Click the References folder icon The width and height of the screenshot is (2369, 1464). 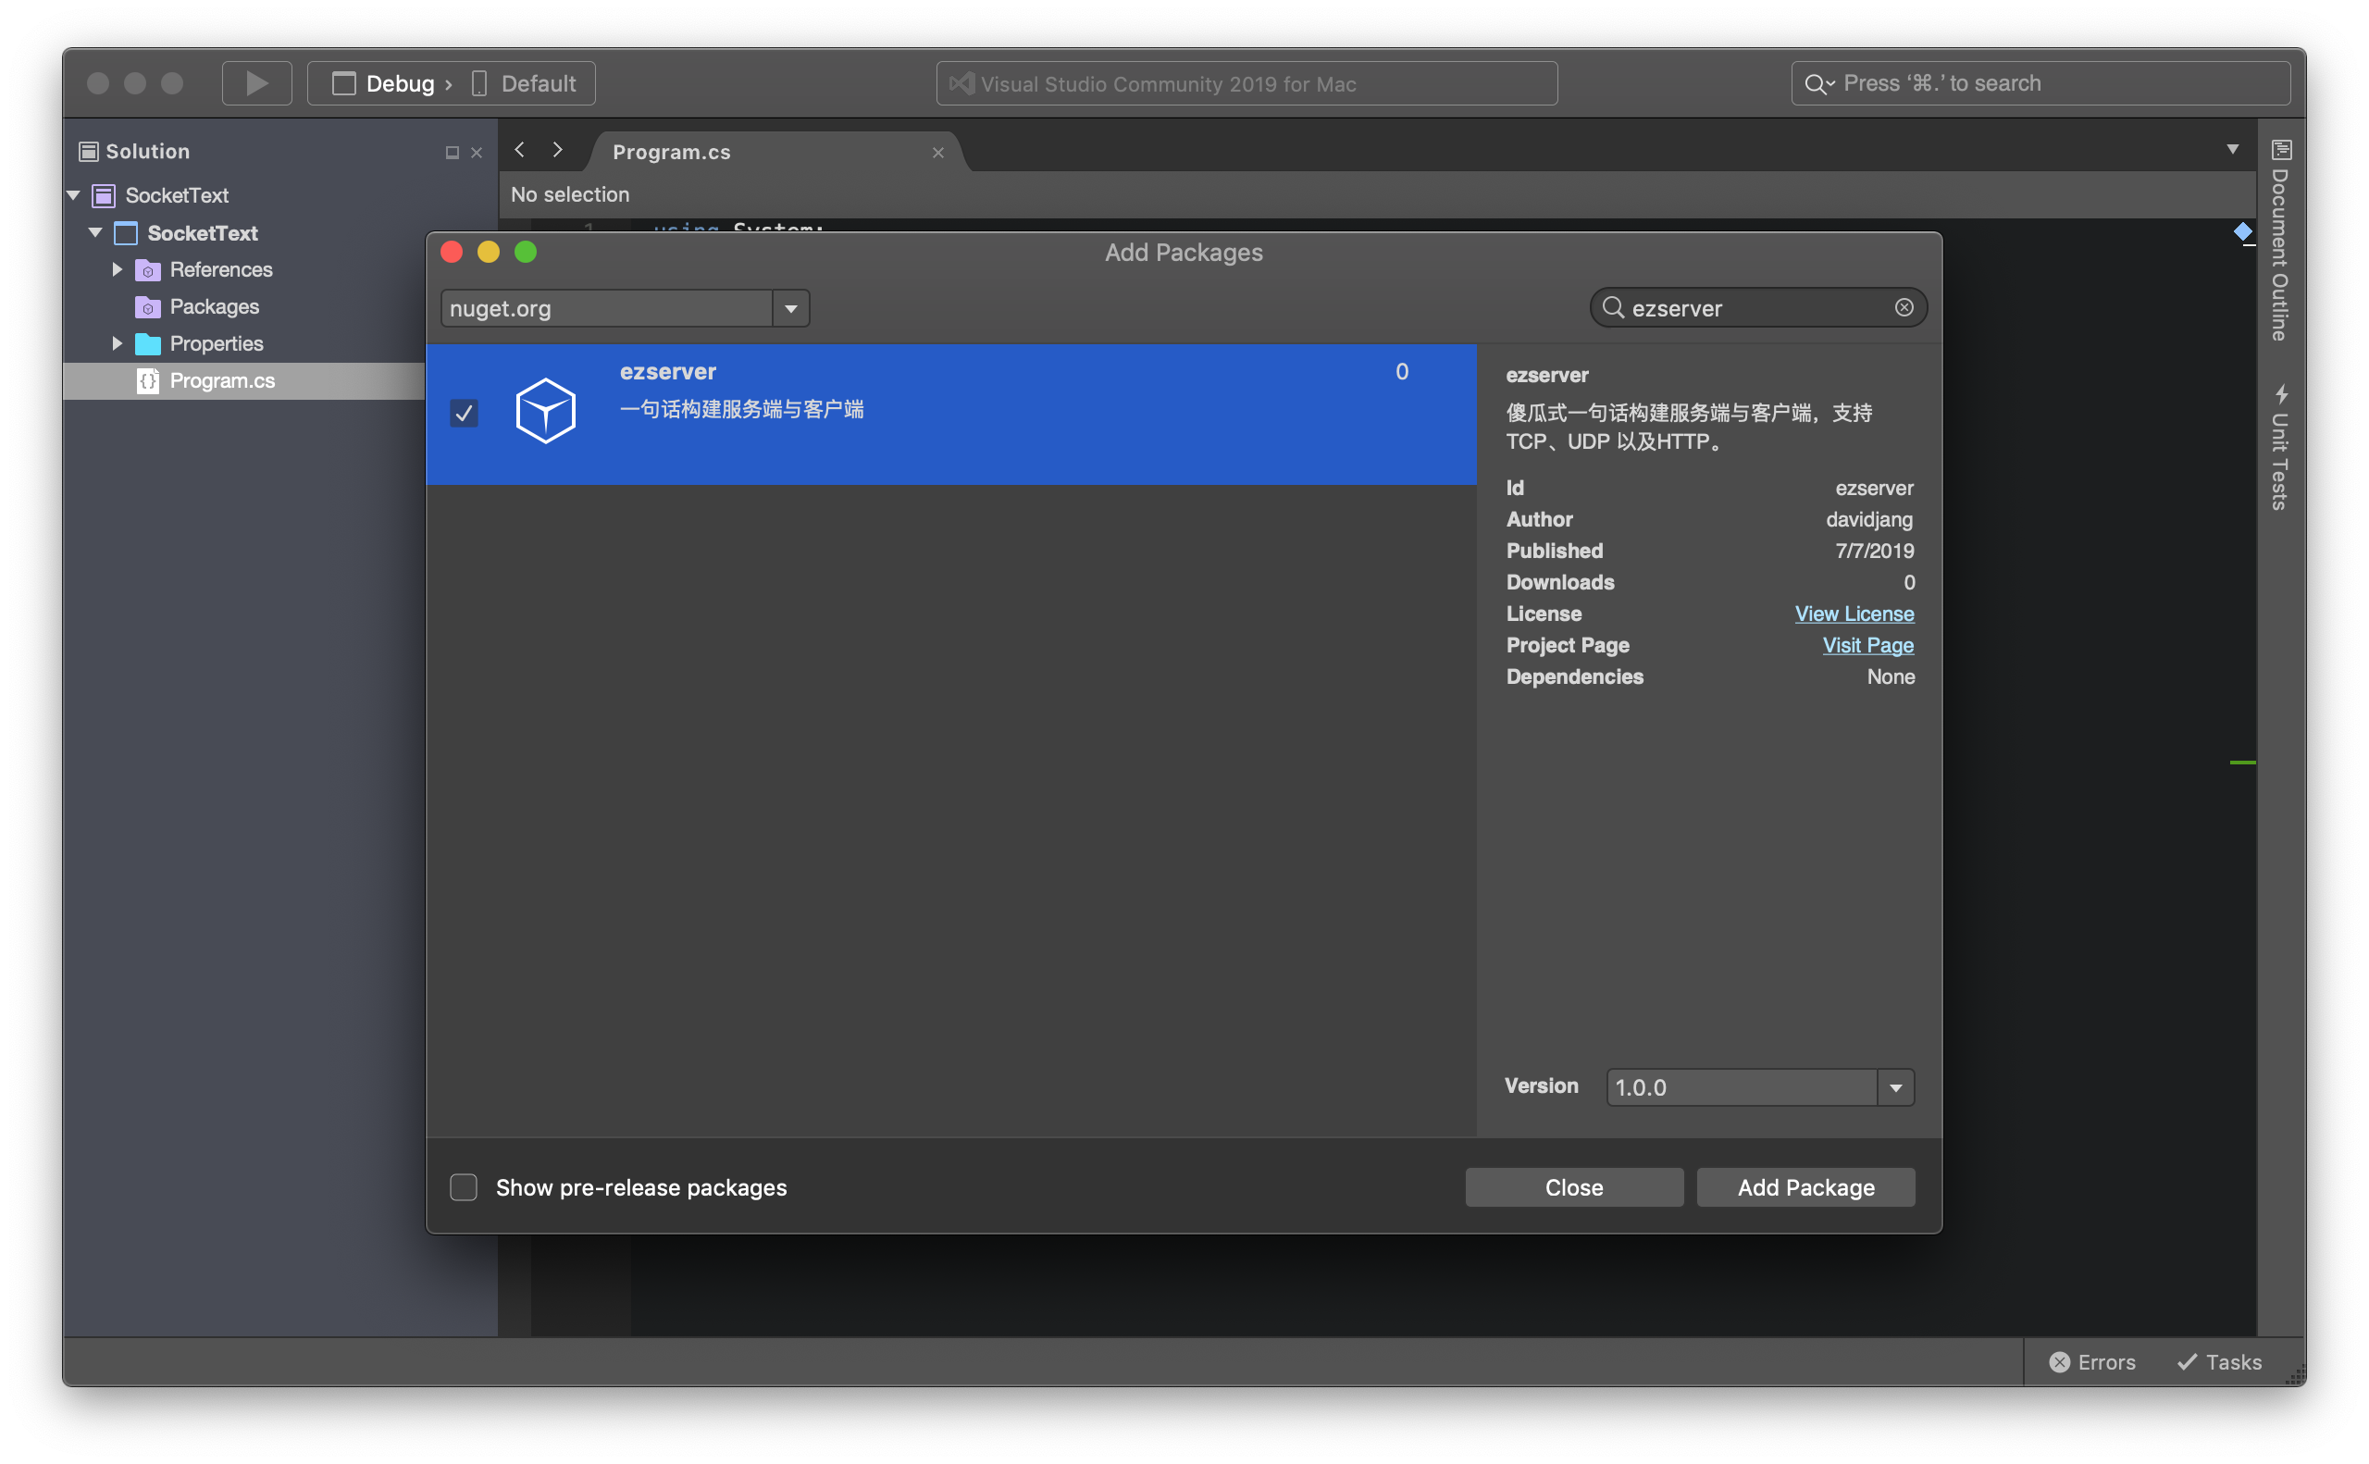click(147, 270)
